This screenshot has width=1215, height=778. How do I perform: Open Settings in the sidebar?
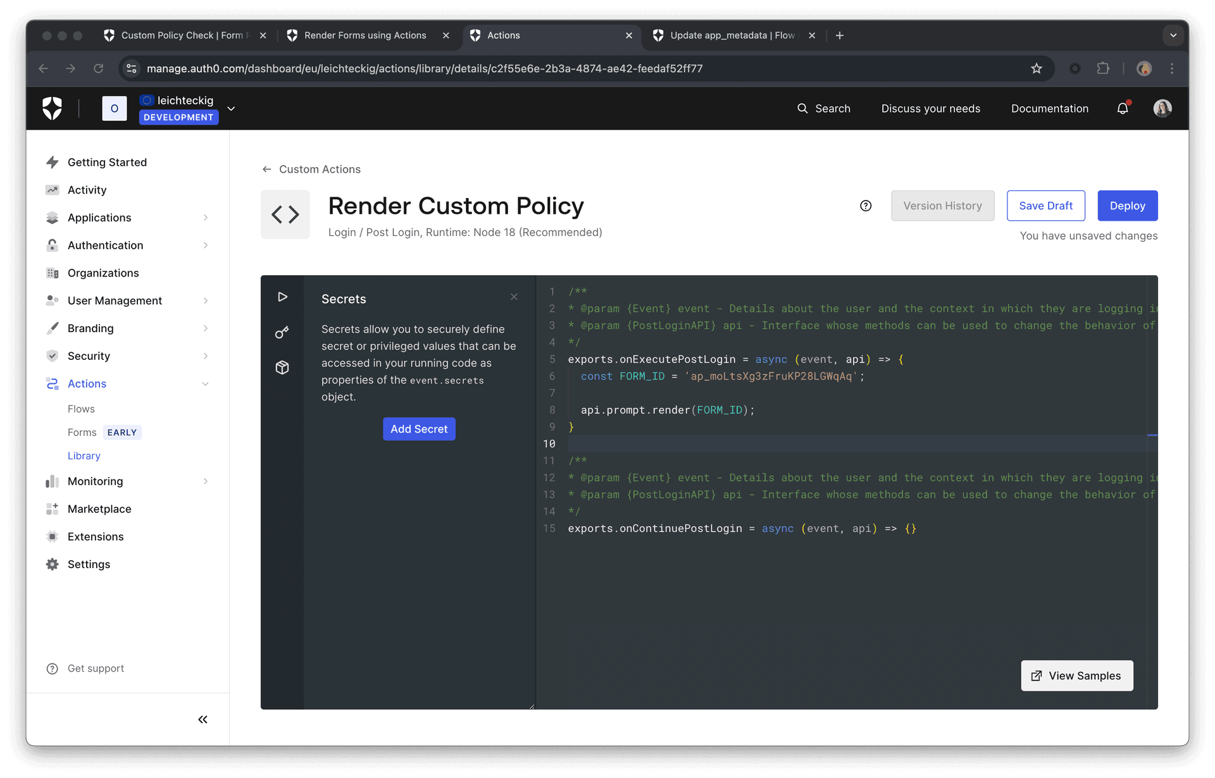point(89,564)
